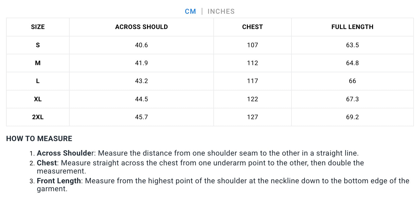The image size is (417, 202).
Task: Click the HOW TO MEASURE heading
Action: click(39, 139)
